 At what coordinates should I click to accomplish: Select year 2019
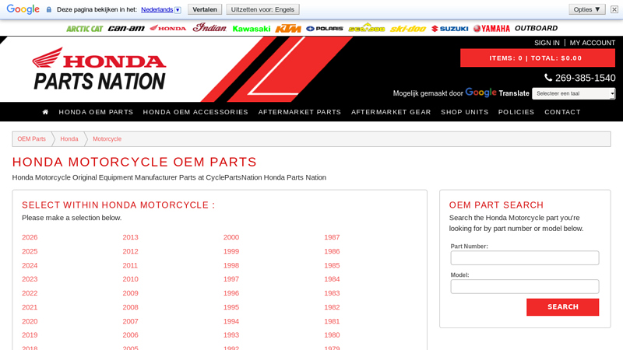click(30, 335)
